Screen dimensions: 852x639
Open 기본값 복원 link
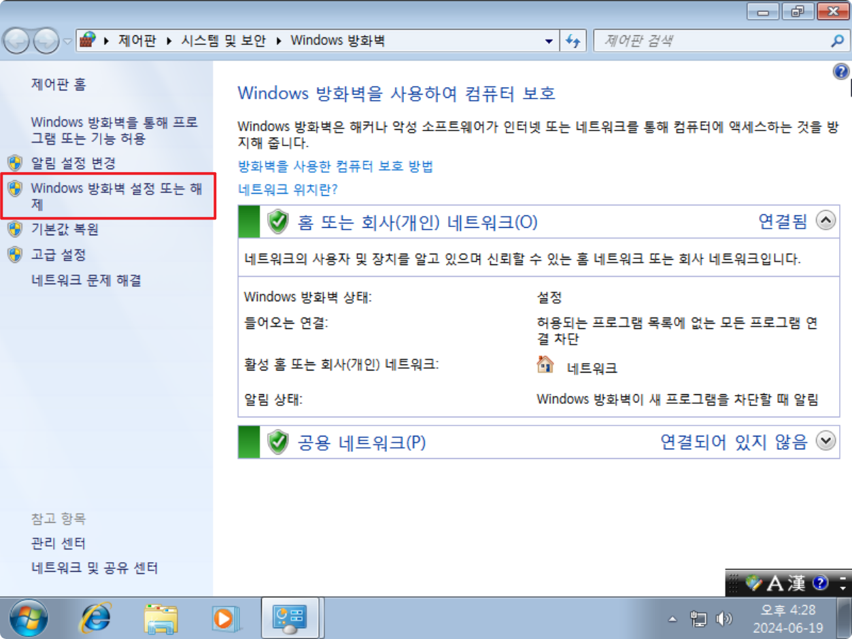[x=65, y=229]
